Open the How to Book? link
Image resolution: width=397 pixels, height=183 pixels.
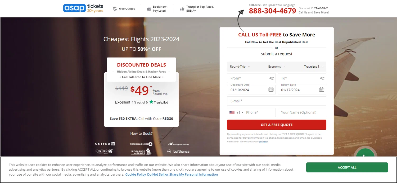[141, 133]
